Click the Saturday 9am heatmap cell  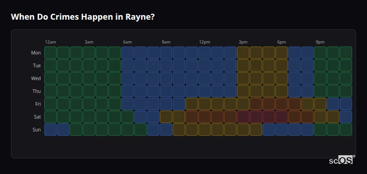point(166,117)
